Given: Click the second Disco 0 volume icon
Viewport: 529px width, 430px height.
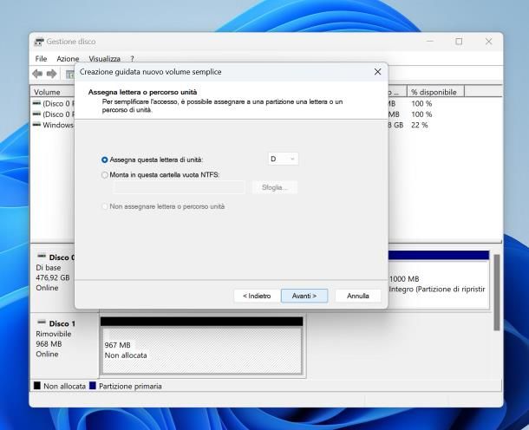Looking at the screenshot, I should click(36, 114).
